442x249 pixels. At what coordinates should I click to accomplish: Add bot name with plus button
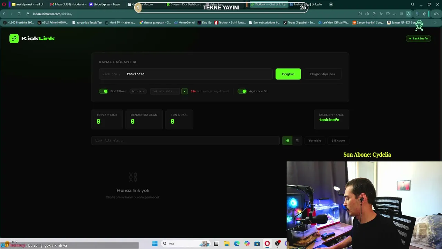click(x=184, y=91)
